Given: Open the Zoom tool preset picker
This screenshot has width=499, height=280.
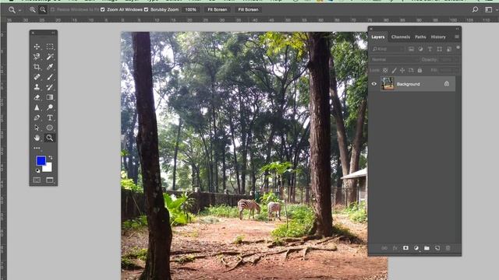Looking at the screenshot, I should click(x=14, y=10).
